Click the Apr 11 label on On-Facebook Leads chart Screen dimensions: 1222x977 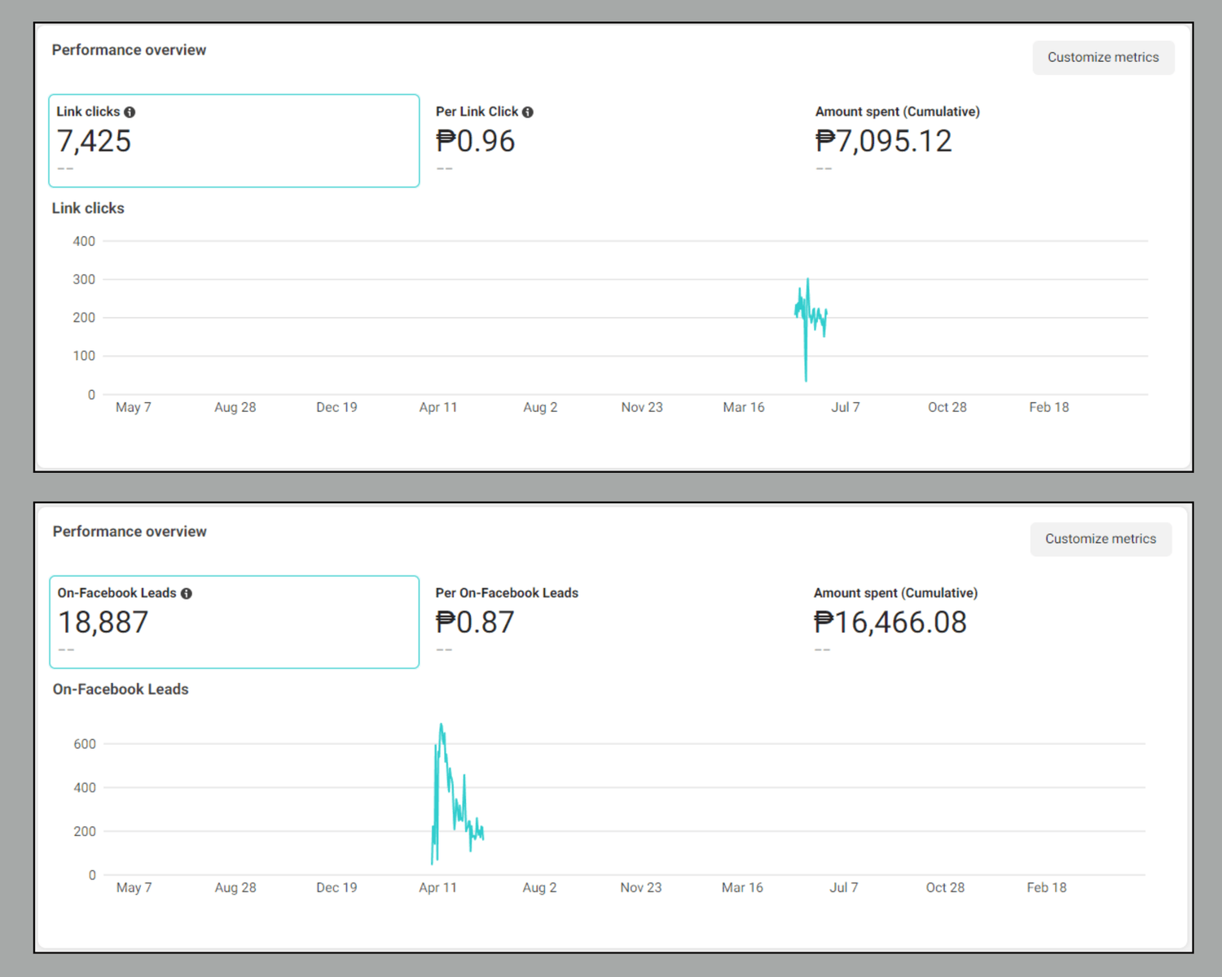pos(437,887)
